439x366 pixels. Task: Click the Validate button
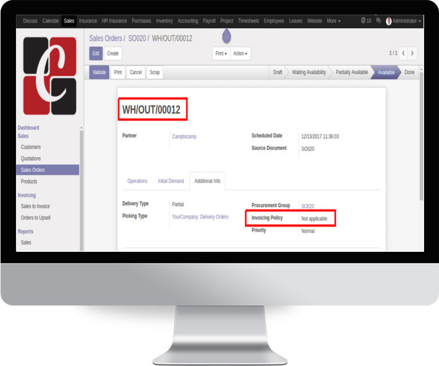(99, 73)
